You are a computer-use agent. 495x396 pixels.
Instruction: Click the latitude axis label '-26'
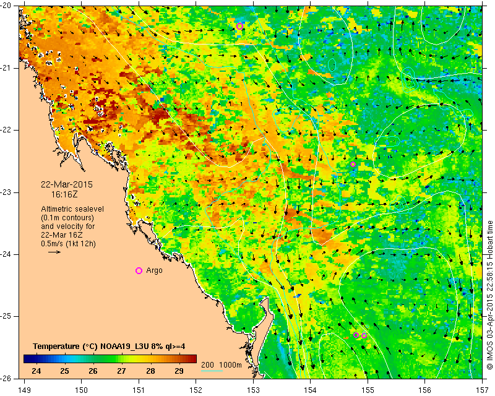point(6,378)
